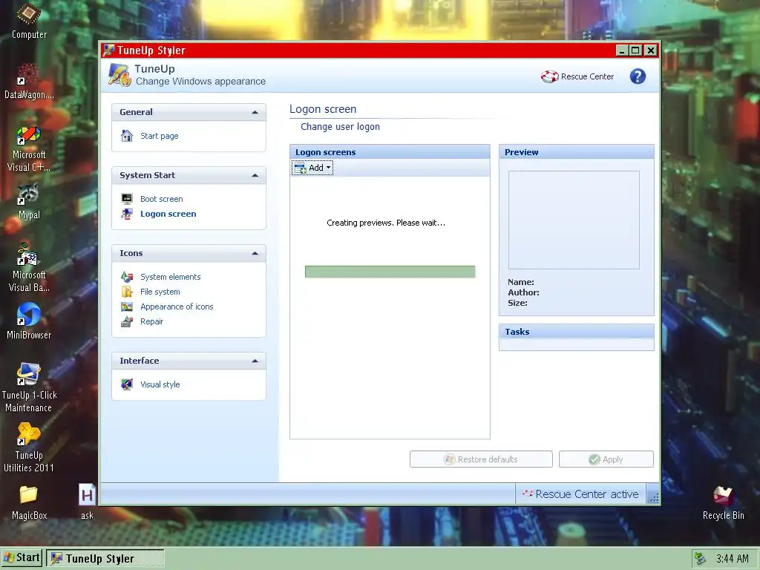
Task: Open Visual style settings
Action: [x=160, y=384]
